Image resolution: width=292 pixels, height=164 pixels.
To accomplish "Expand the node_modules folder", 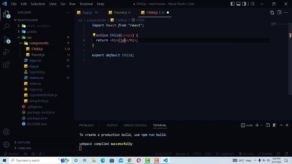I will [18, 26].
